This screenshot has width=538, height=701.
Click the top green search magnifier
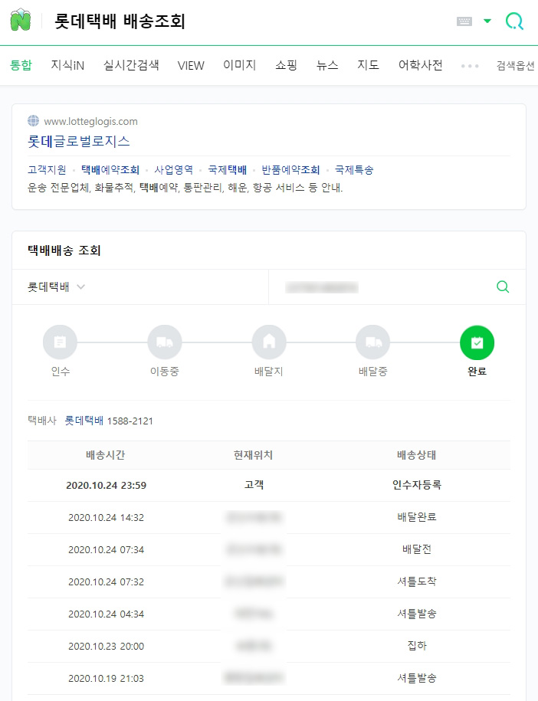pos(514,21)
